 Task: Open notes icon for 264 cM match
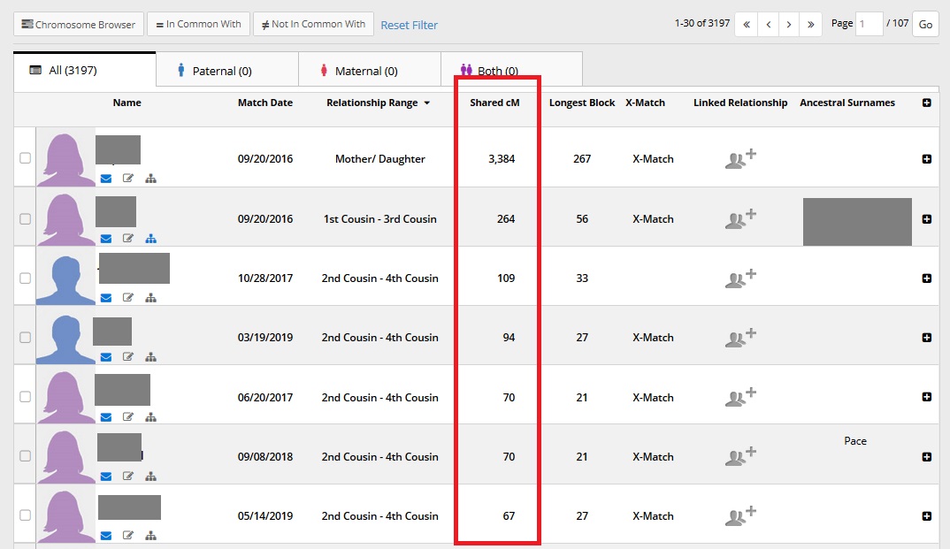tap(128, 239)
